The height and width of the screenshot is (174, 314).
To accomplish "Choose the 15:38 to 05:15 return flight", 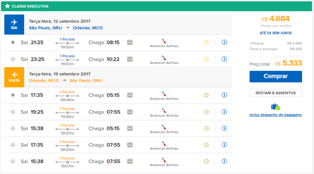I will [x=13, y=128].
